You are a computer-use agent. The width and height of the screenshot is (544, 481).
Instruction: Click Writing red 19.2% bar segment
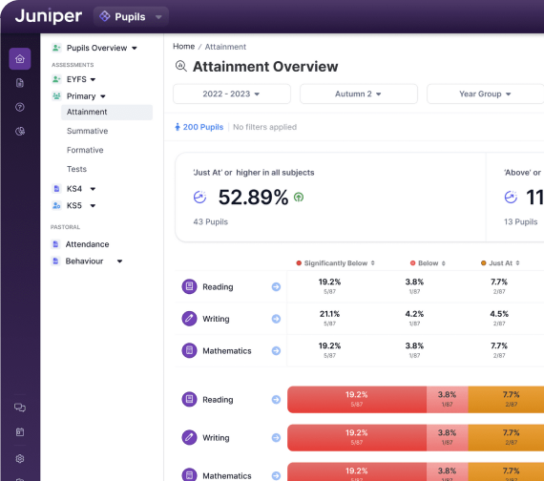point(357,438)
